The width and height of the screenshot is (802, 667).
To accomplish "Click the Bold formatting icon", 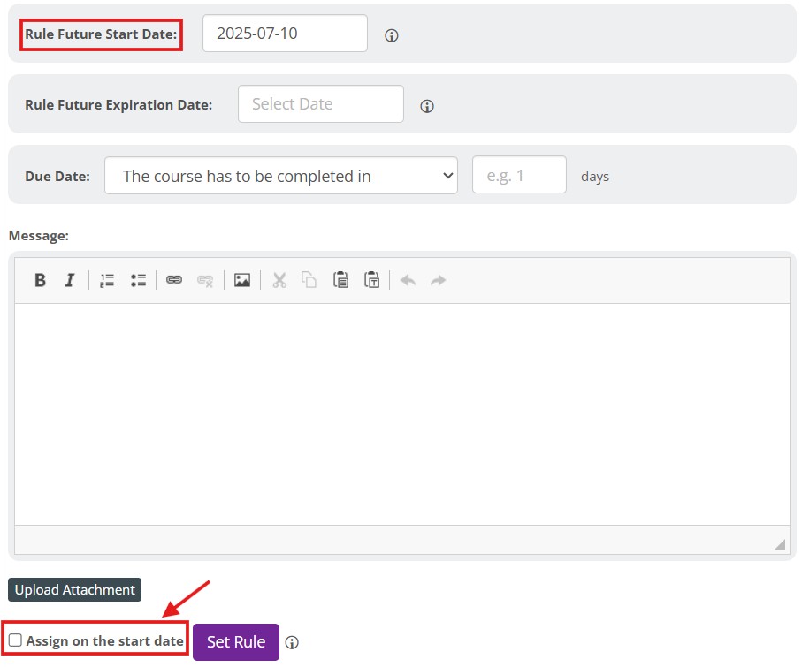I will pos(40,280).
